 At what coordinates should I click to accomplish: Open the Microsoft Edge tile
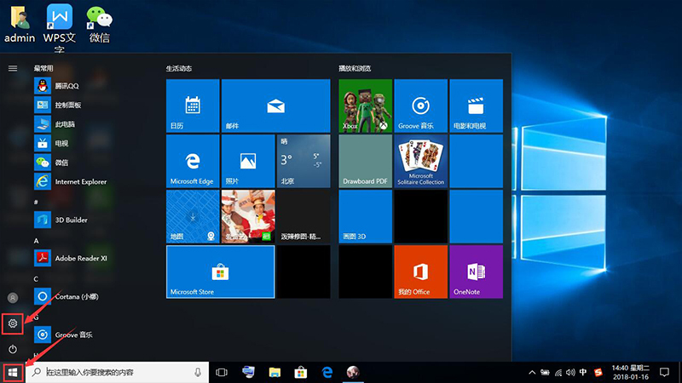tap(192, 161)
